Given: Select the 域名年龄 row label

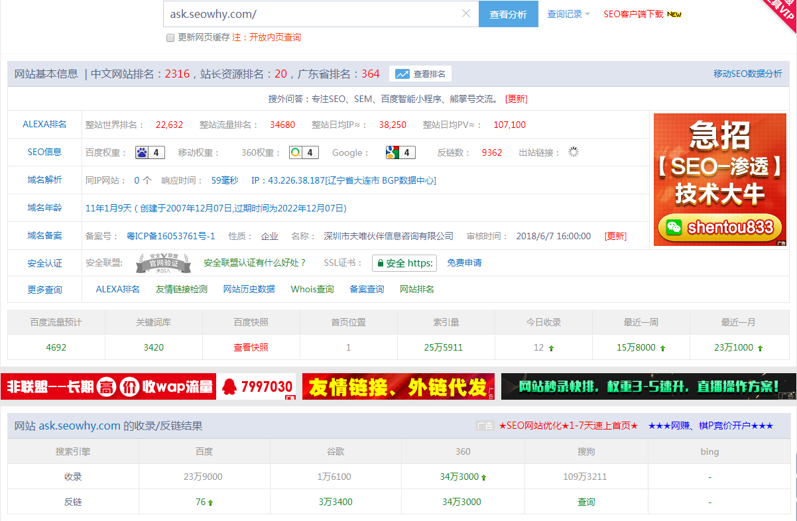Looking at the screenshot, I should click(x=44, y=207).
